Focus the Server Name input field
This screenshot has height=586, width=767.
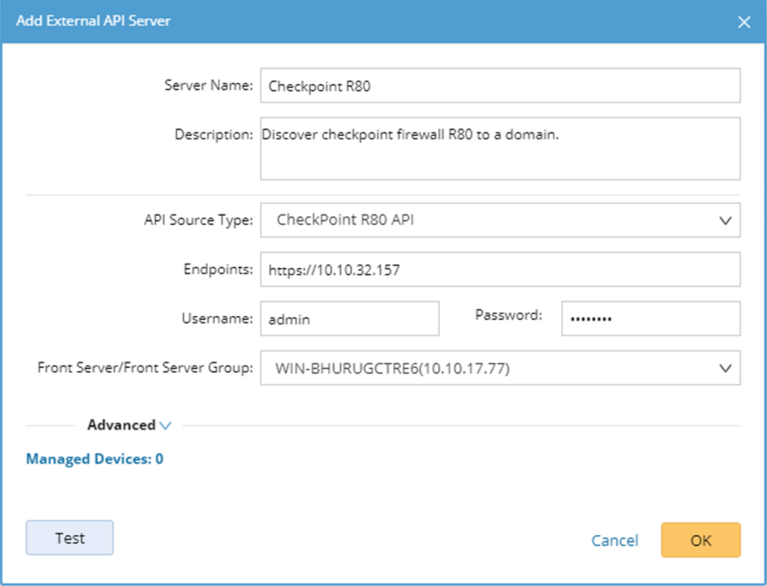(500, 86)
